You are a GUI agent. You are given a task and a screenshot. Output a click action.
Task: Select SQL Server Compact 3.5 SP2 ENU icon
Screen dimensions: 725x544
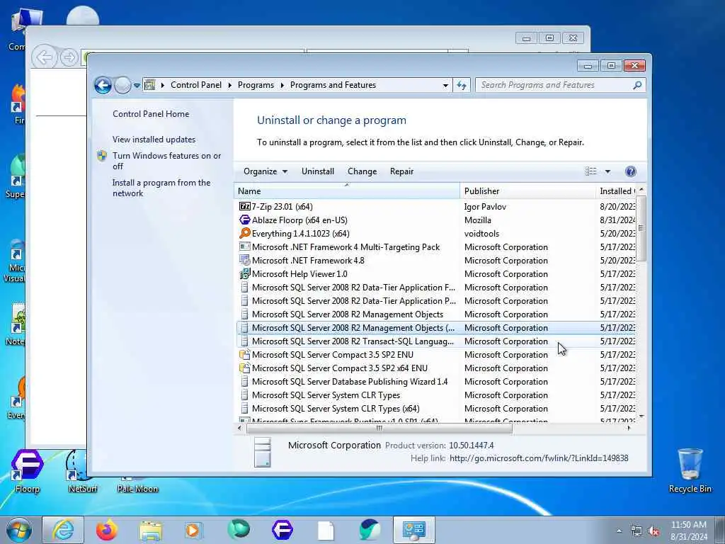click(244, 354)
